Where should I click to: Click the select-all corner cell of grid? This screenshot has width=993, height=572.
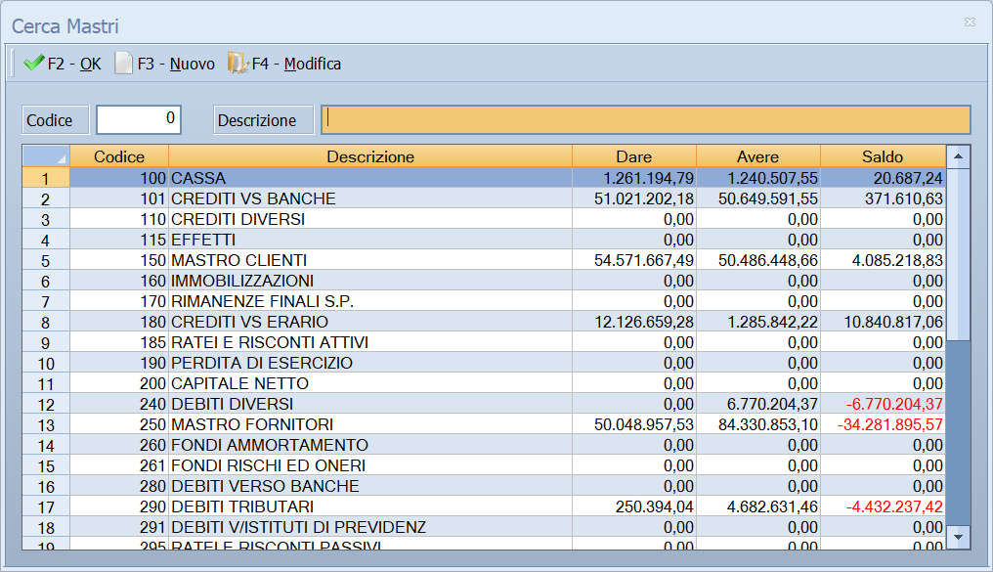(x=46, y=156)
